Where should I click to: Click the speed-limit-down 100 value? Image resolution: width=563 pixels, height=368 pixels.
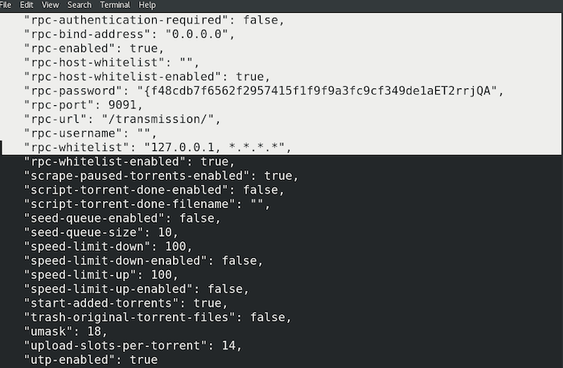pos(175,247)
